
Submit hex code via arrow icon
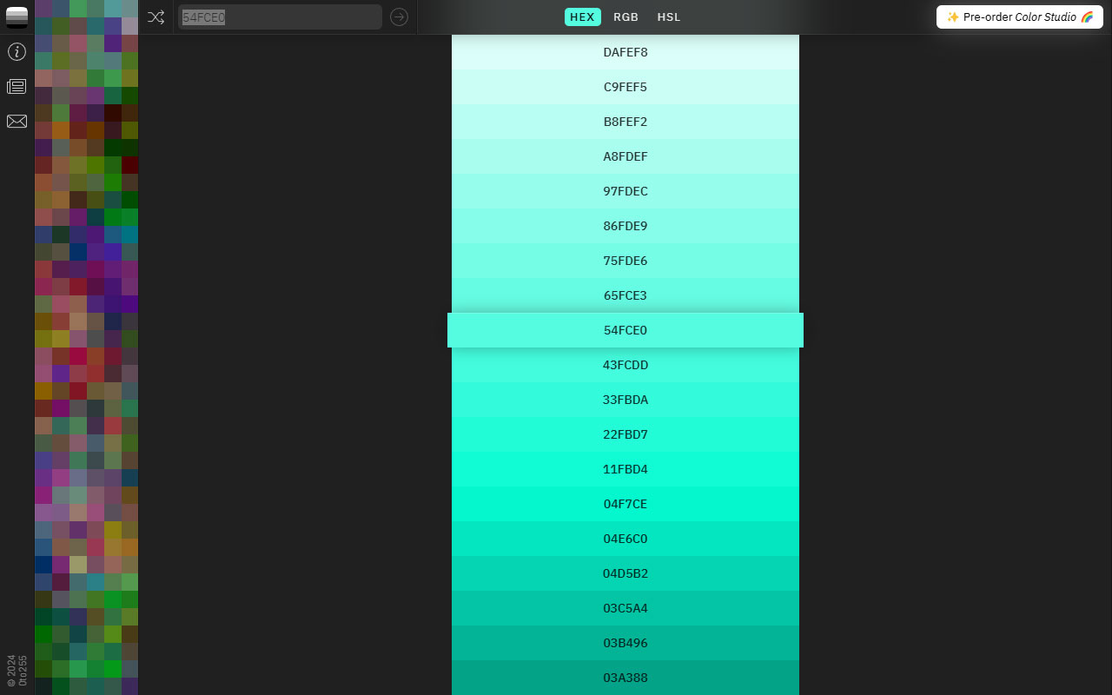coord(399,17)
